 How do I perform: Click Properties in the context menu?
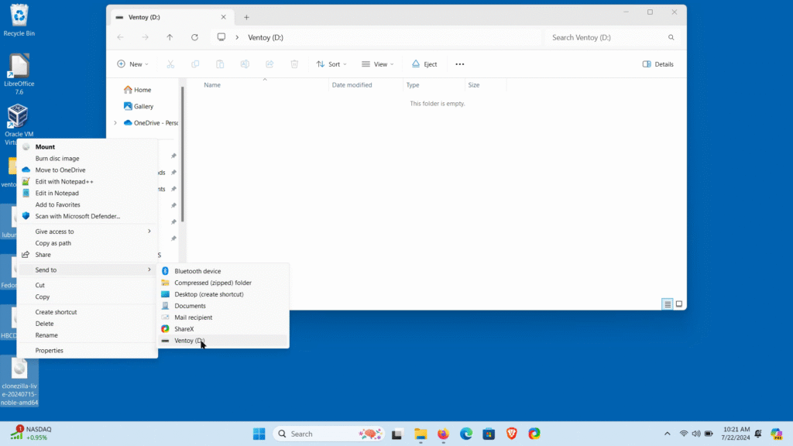pos(50,351)
